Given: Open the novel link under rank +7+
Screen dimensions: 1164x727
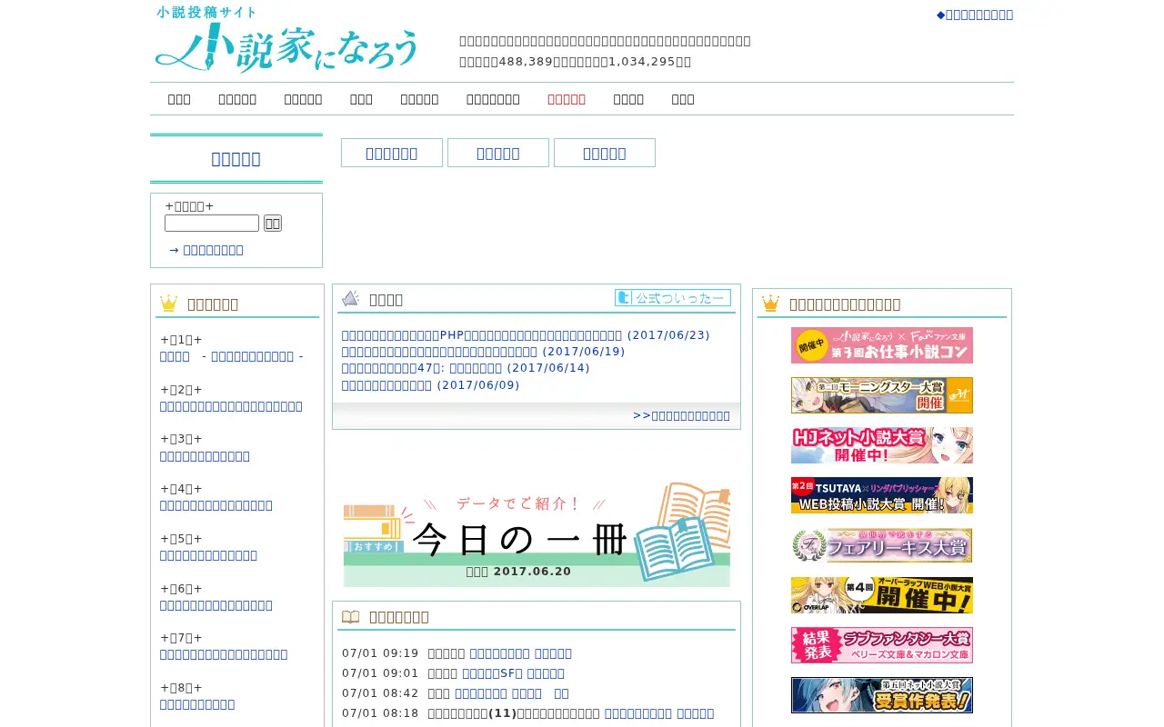Looking at the screenshot, I should pyautogui.click(x=224, y=654).
